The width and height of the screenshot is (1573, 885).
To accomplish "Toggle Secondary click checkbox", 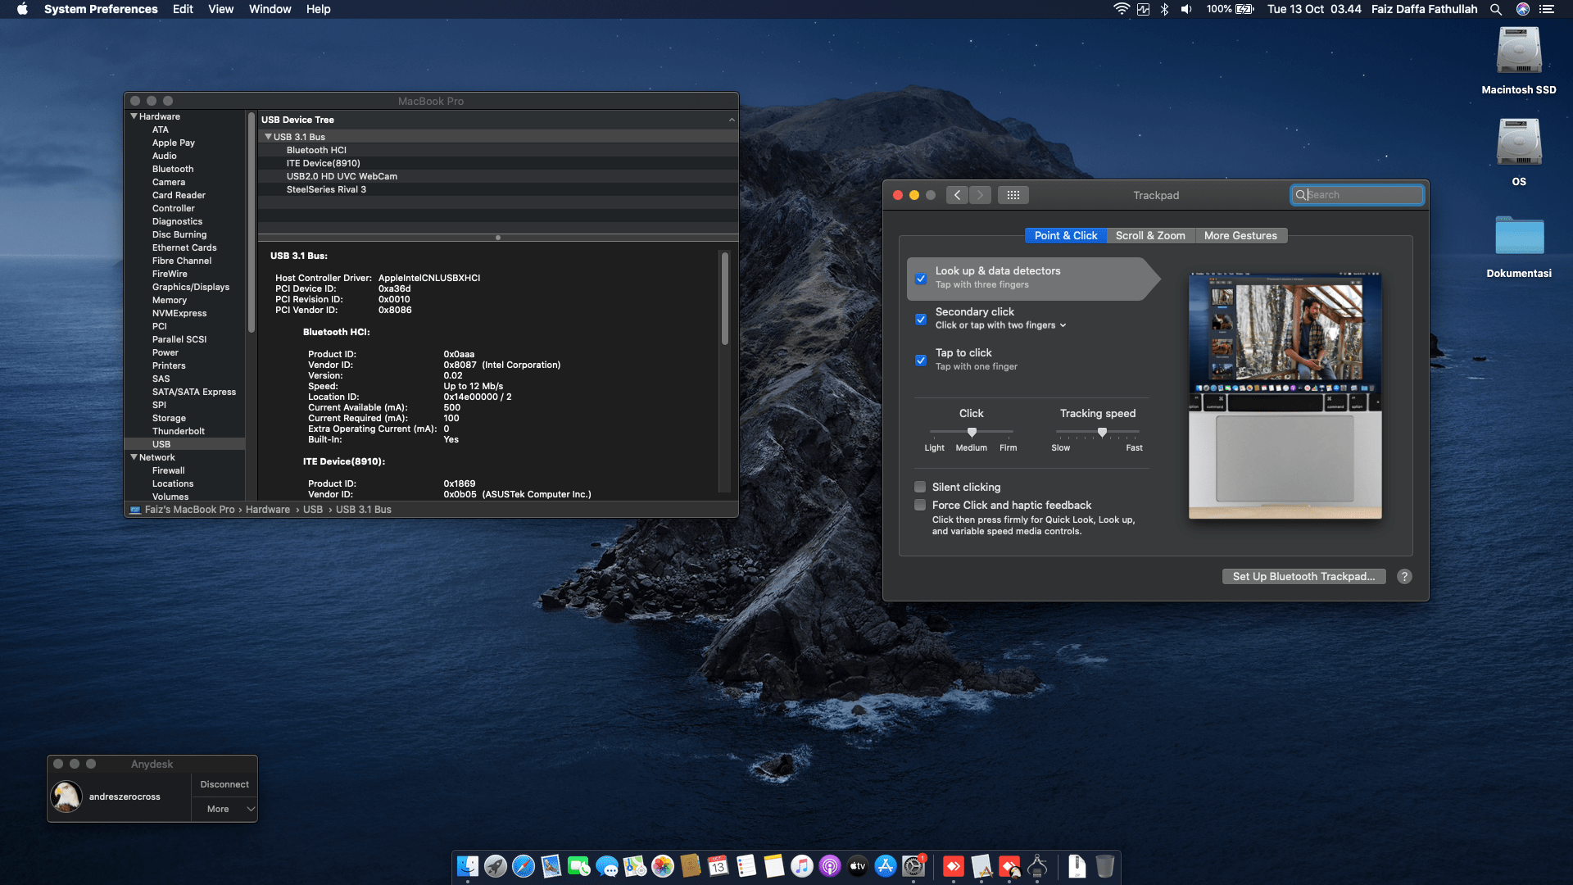I will pyautogui.click(x=921, y=320).
